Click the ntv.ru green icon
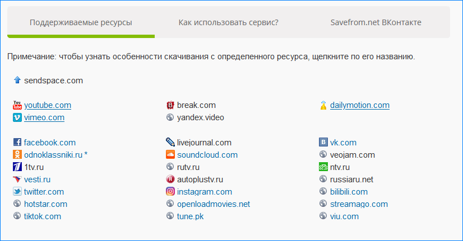The width and height of the screenshot is (463, 241). coord(323,167)
